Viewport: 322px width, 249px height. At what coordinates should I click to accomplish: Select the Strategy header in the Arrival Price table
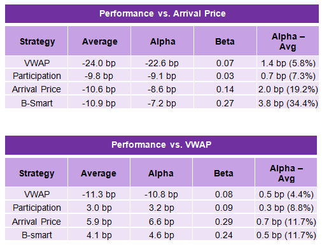(x=36, y=41)
